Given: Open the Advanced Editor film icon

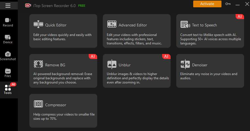Looking at the screenshot, I should (x=112, y=24).
